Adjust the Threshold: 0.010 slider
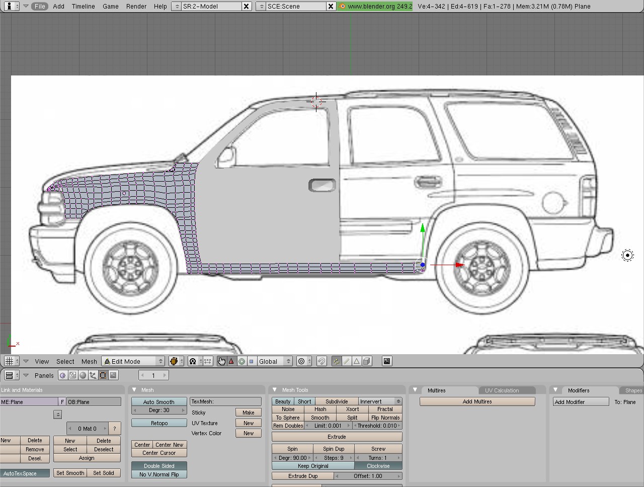The image size is (644, 487). [378, 426]
